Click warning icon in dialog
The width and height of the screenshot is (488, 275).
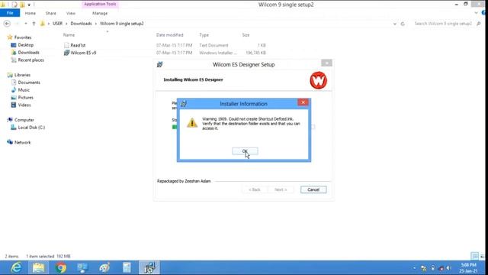click(192, 122)
